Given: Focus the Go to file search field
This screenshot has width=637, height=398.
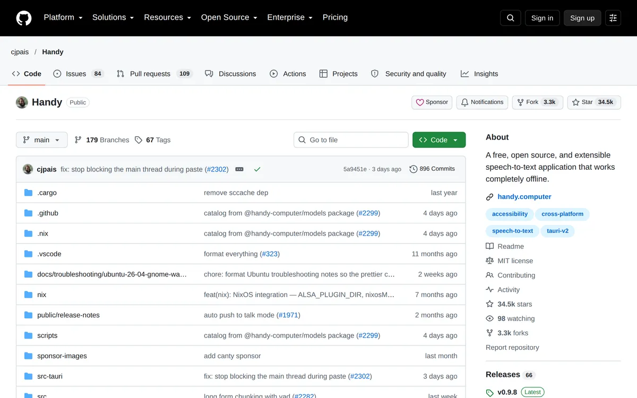Looking at the screenshot, I should click(351, 140).
